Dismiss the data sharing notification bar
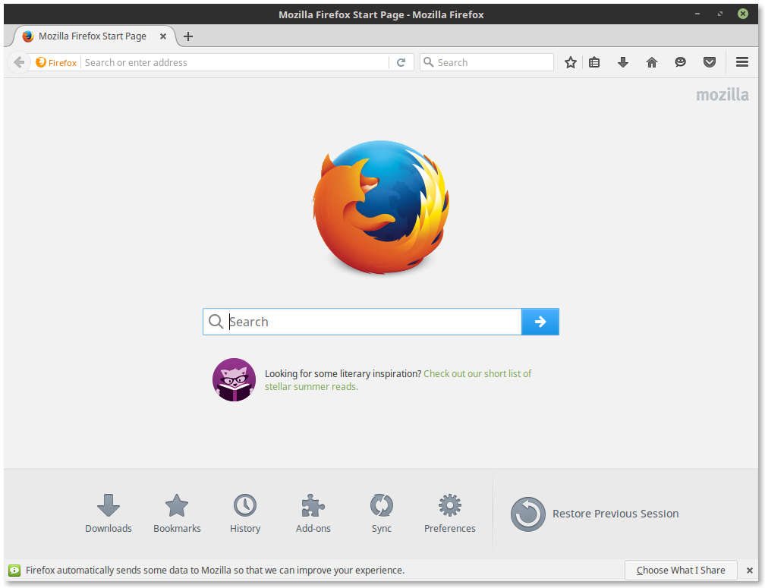 click(749, 570)
